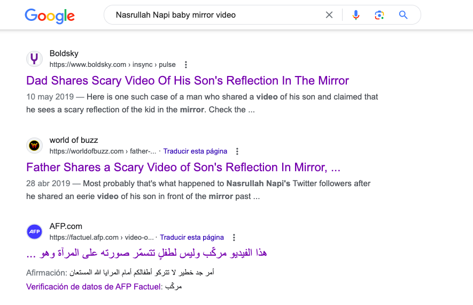The width and height of the screenshot is (473, 305).
Task: Click 'Traducir esta página' for world of buzz
Action: [x=195, y=151]
